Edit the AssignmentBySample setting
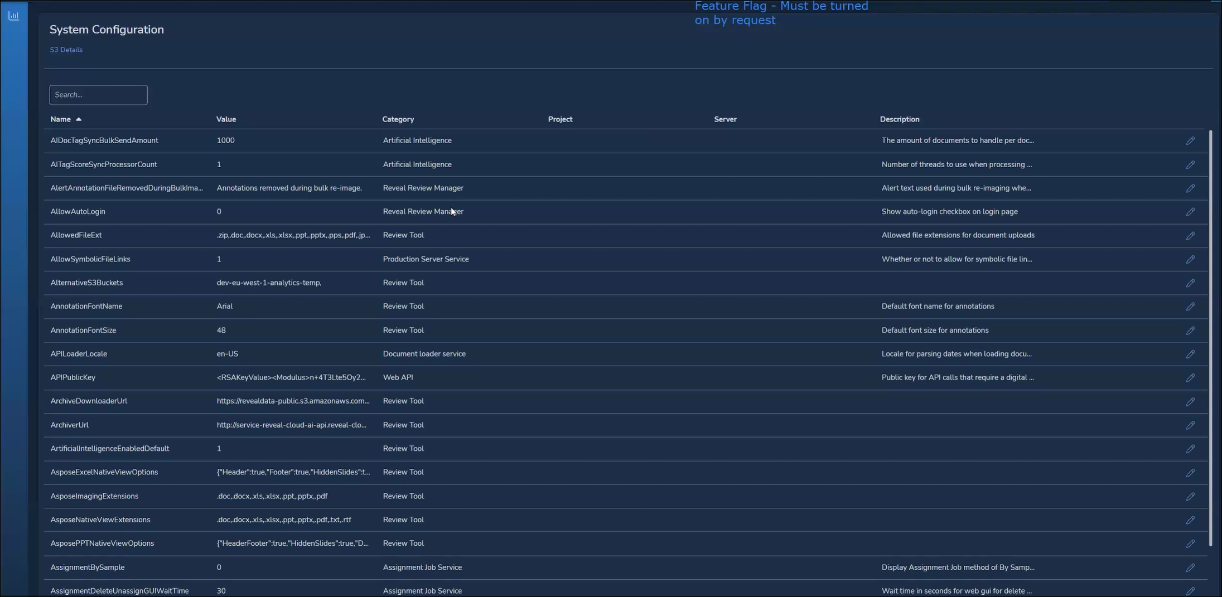The image size is (1222, 597). click(x=1190, y=567)
